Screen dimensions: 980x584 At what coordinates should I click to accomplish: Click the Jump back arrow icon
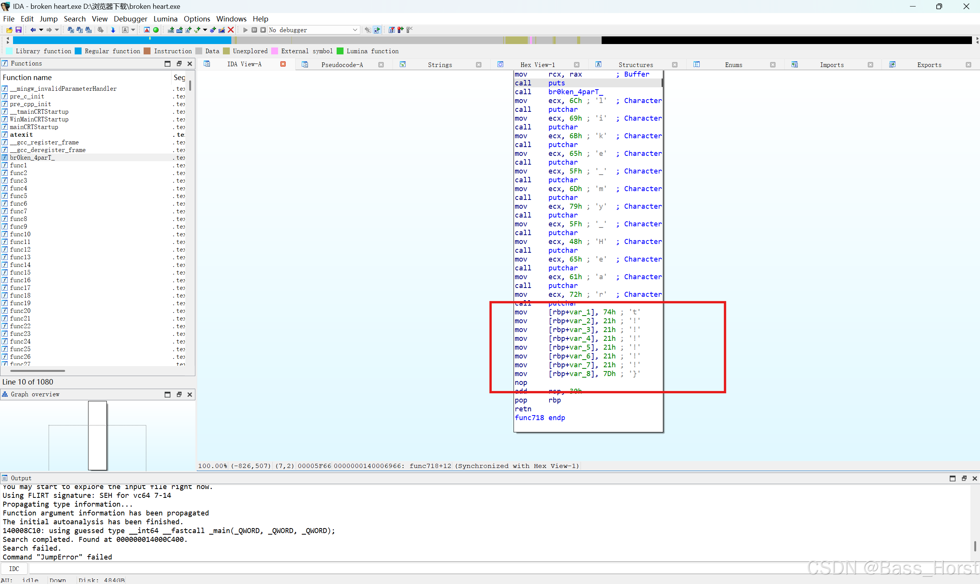pos(33,30)
